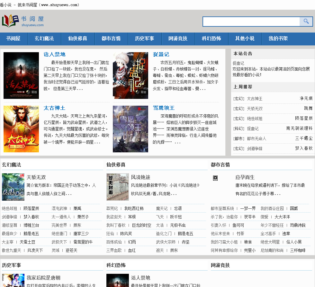Open 绝世战祖 in last week's recommendations
The width and height of the screenshot is (315, 287).
coord(255,119)
